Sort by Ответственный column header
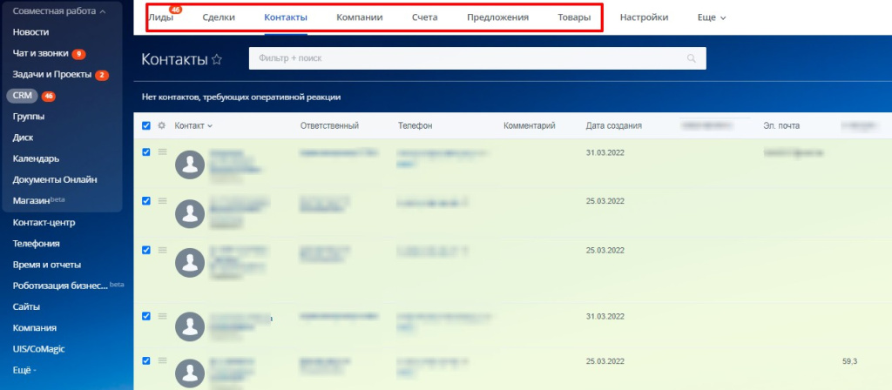This screenshot has width=892, height=390. coord(329,125)
